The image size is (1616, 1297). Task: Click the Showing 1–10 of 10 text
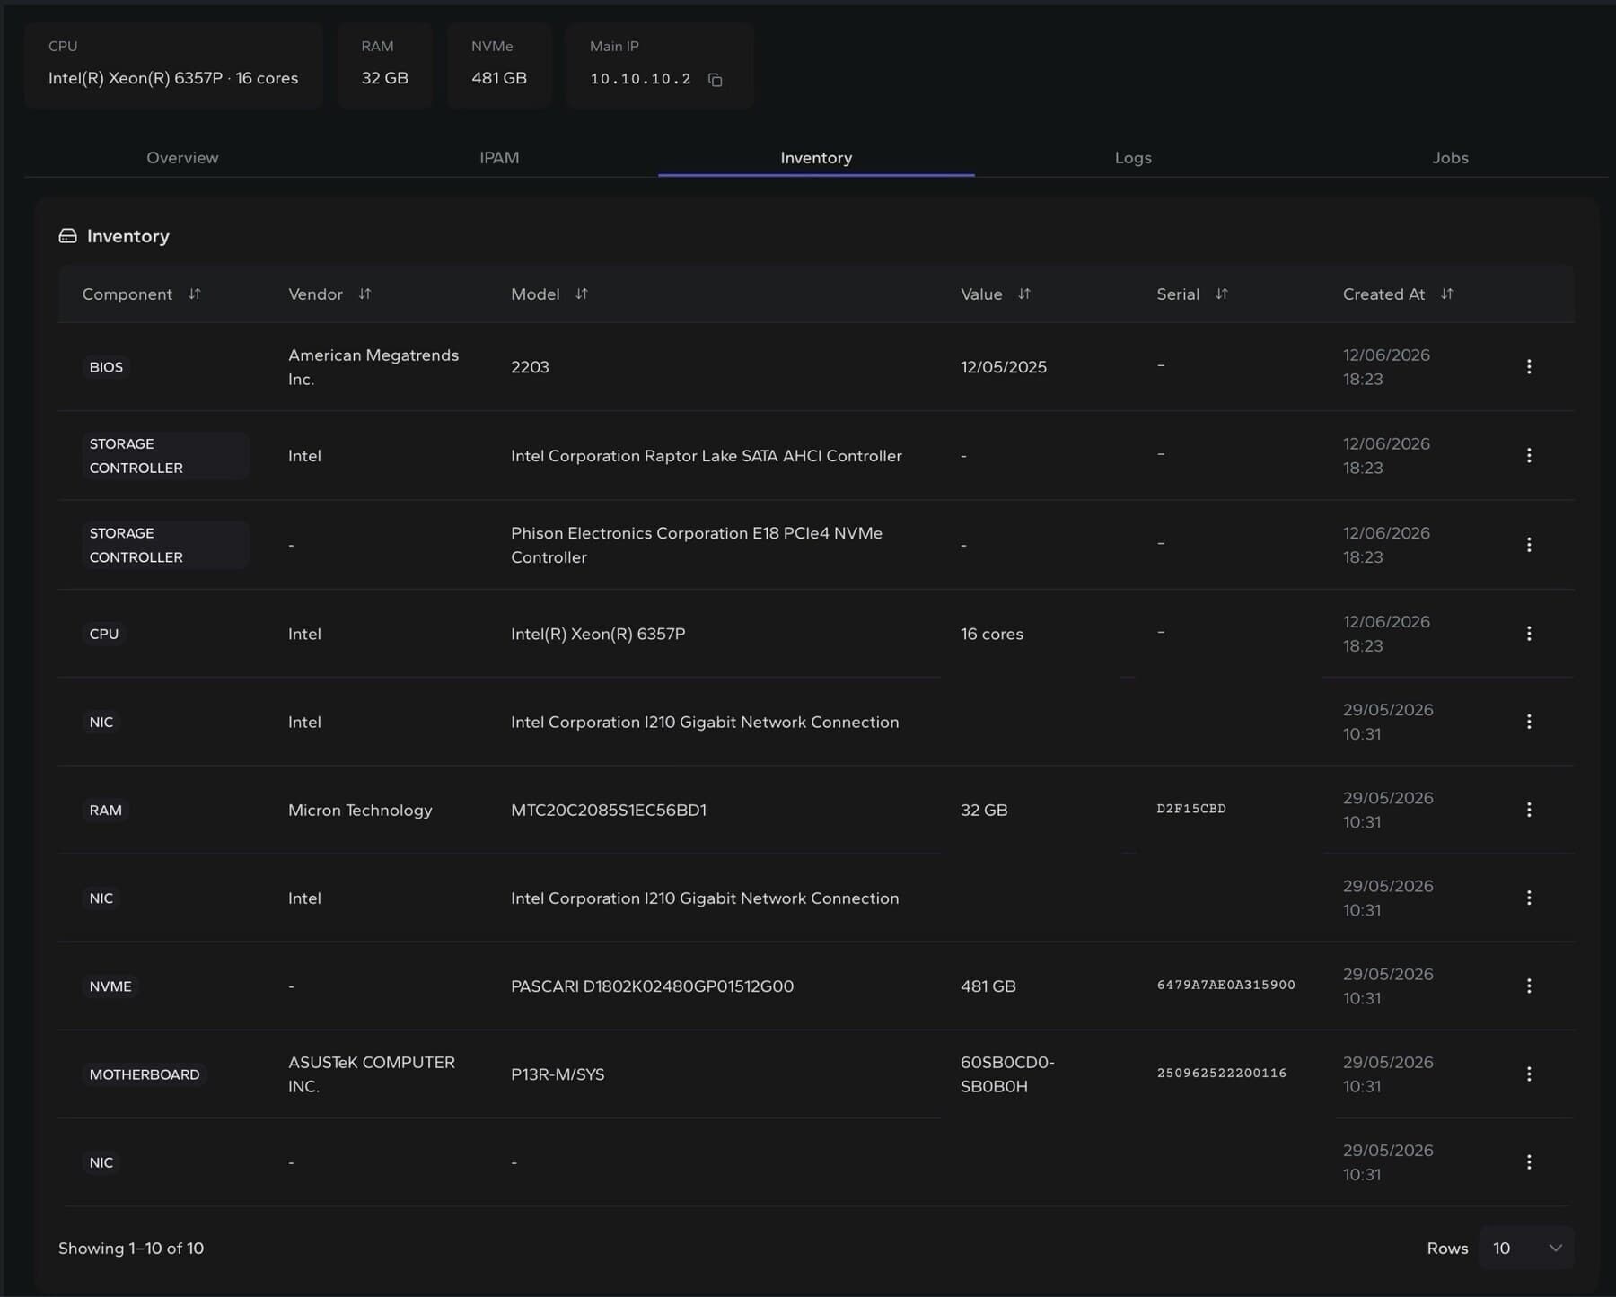(131, 1248)
